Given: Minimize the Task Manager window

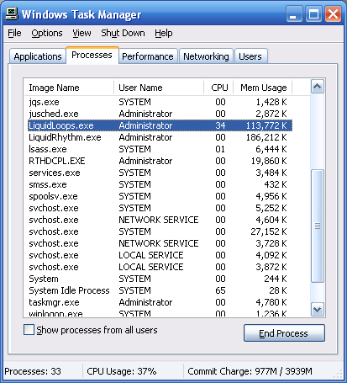Looking at the screenshot, I should tap(294, 13).
